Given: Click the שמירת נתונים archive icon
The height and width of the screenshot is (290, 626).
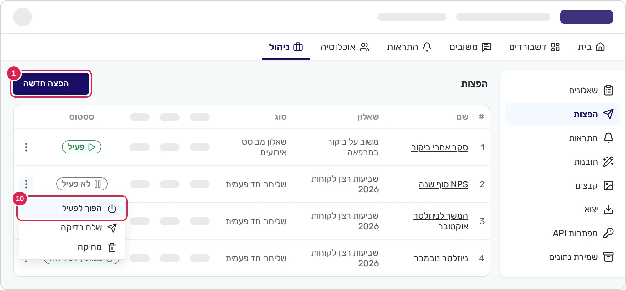Looking at the screenshot, I should 608,257.
